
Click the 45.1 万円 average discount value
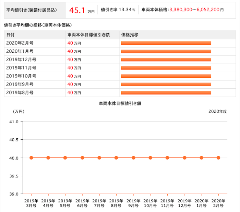pos(82,10)
